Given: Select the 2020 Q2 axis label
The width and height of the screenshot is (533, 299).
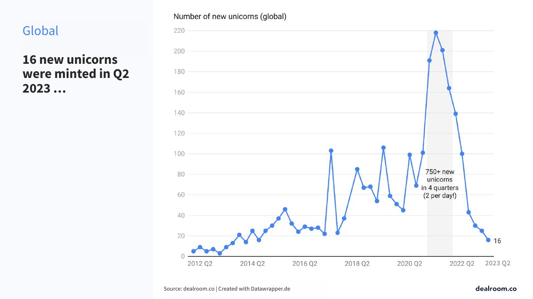Looking at the screenshot, I should click(410, 264).
